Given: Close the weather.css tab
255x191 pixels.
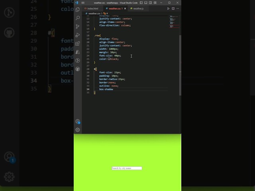Looking at the screenshot, I should 125,8.
